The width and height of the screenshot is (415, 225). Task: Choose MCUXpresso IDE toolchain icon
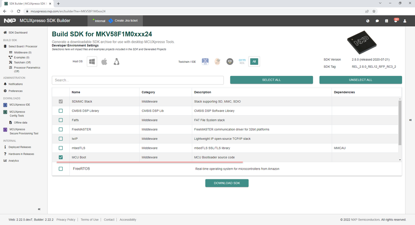click(205, 62)
